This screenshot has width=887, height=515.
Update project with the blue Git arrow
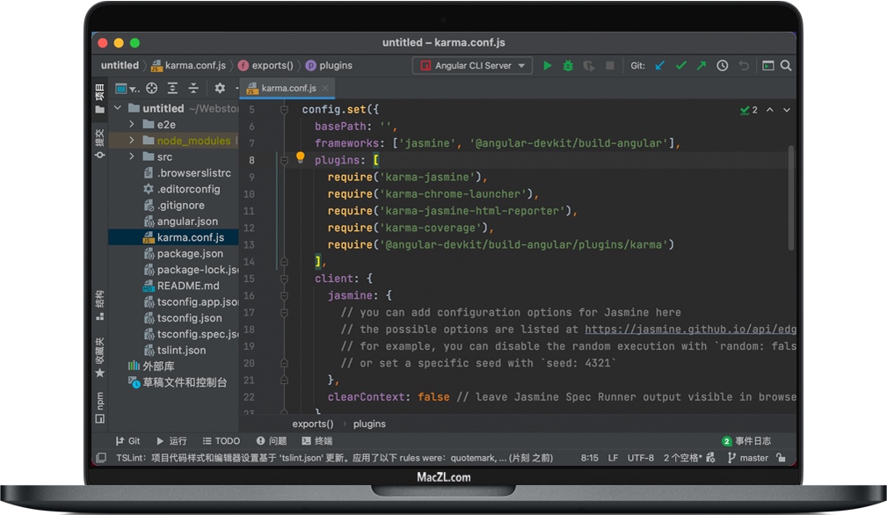coord(660,65)
